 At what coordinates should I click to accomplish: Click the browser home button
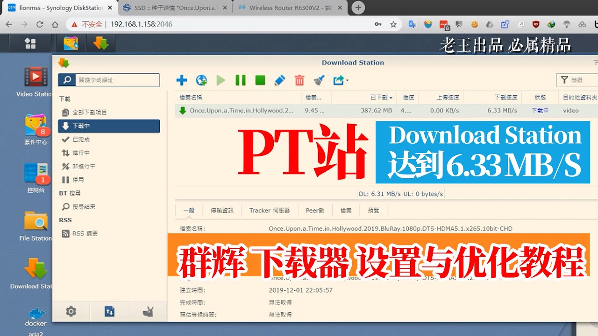coord(55,24)
